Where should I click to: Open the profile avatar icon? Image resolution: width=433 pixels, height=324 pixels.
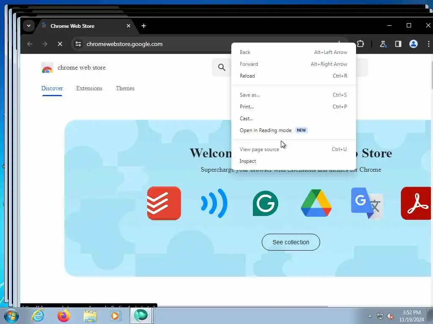(x=413, y=44)
